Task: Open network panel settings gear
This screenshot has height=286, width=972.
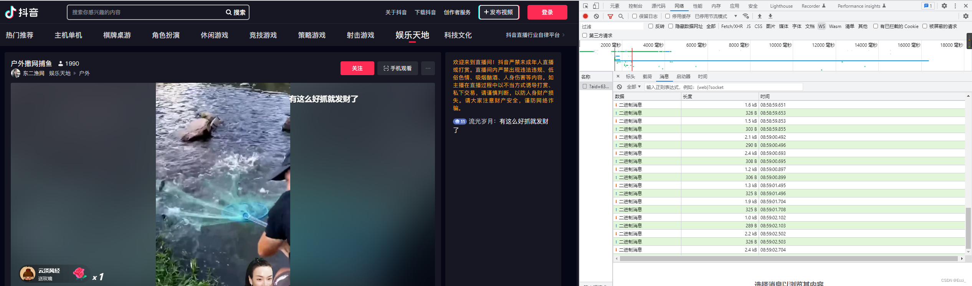Action: [x=966, y=16]
